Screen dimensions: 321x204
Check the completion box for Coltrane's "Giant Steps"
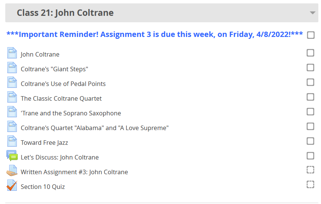click(x=310, y=67)
